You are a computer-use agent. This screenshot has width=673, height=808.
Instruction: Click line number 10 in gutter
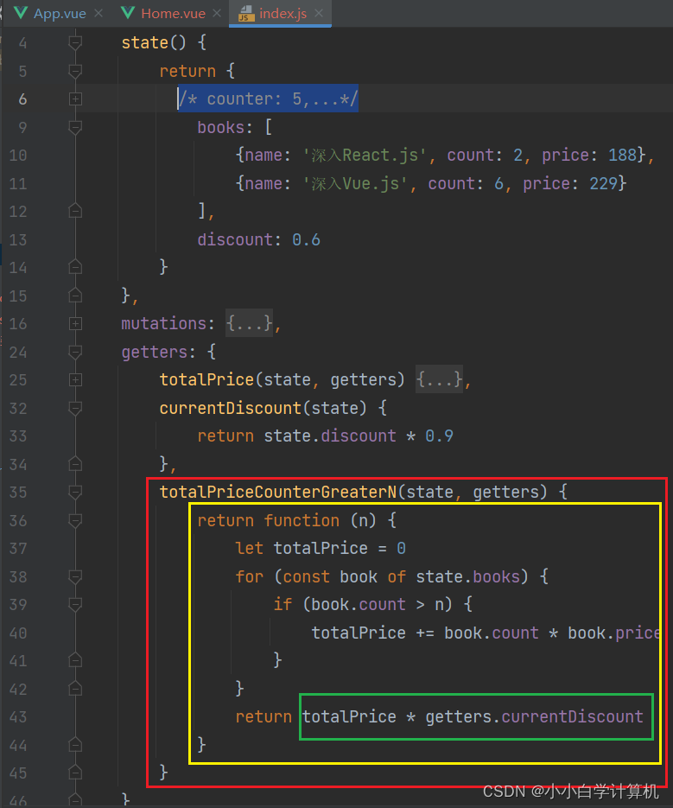pyautogui.click(x=18, y=155)
